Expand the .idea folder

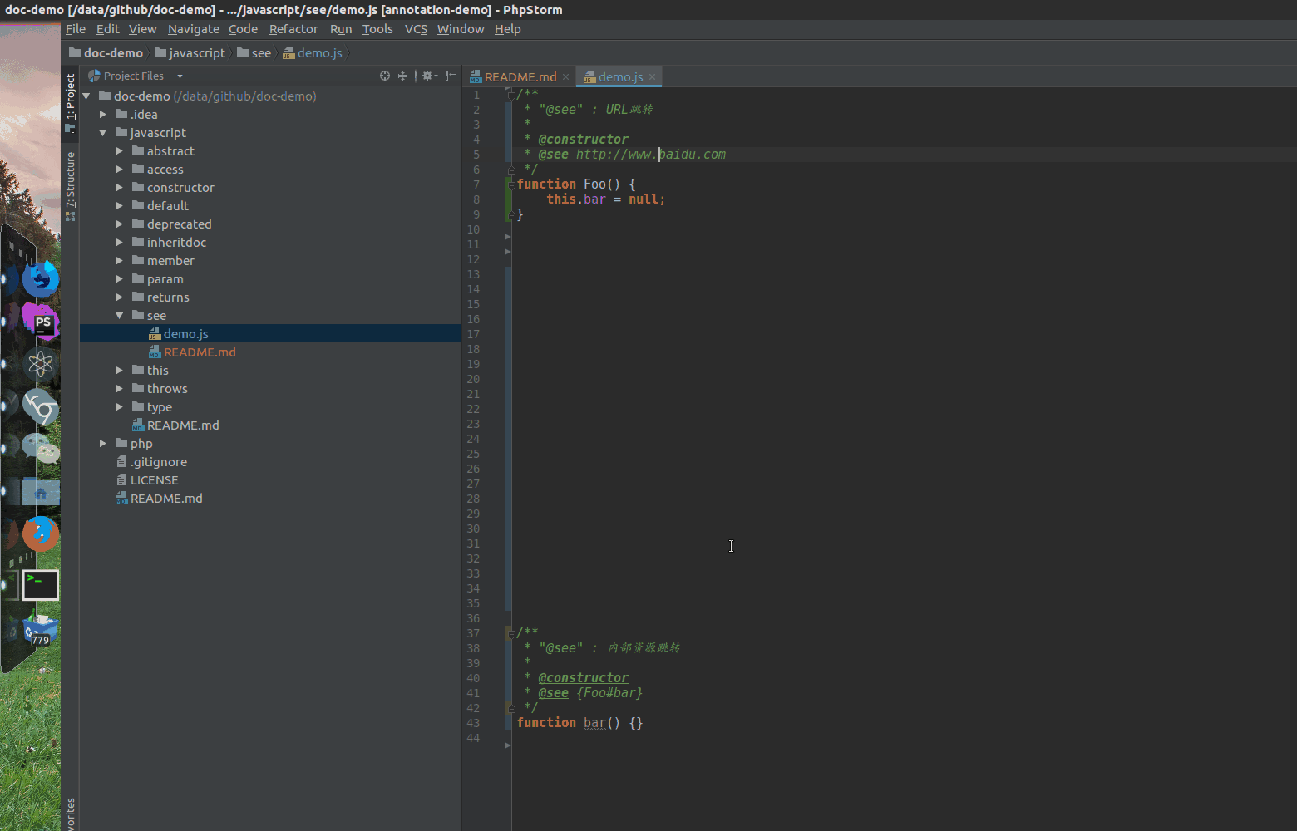[103, 115]
